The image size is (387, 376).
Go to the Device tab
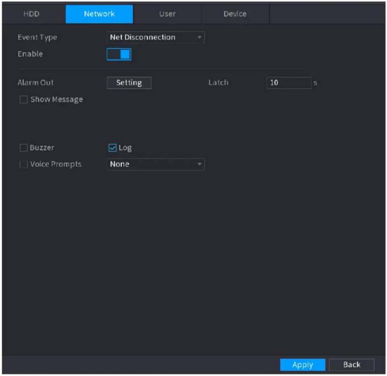point(235,14)
